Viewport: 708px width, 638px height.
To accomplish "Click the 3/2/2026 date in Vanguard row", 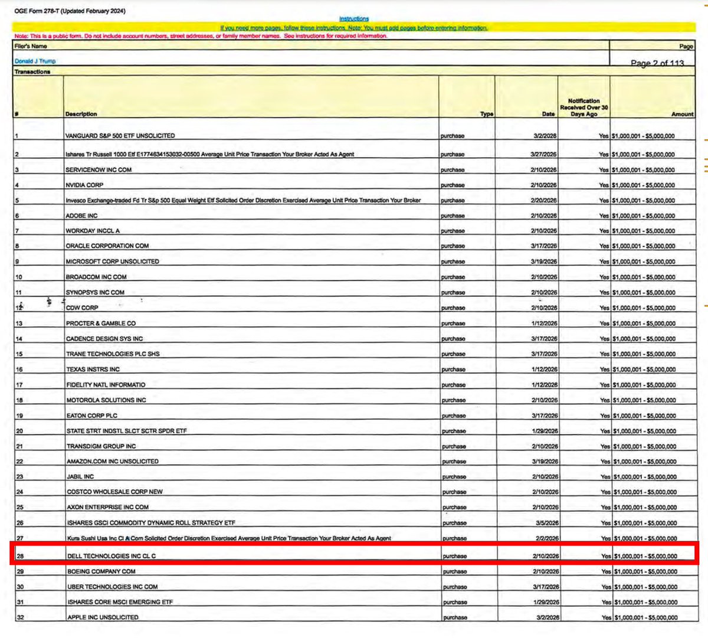I will point(545,136).
